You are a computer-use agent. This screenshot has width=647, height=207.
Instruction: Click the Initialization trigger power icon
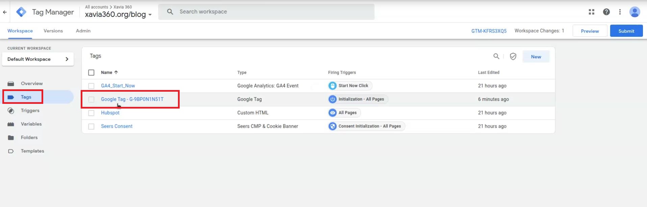pos(333,99)
